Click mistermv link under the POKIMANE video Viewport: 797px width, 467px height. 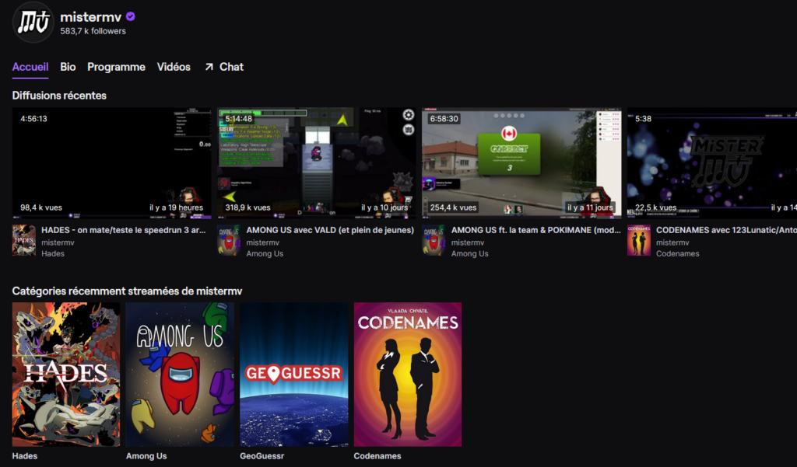468,242
